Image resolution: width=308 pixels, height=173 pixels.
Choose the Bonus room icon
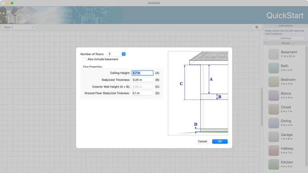pyautogui.click(x=273, y=95)
